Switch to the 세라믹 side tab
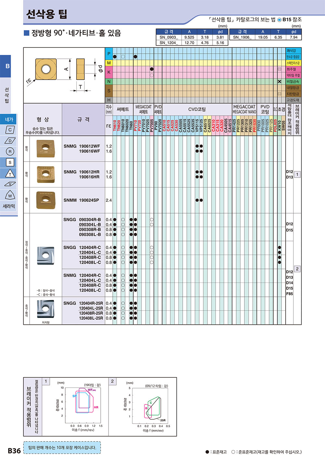 pyautogui.click(x=9, y=206)
